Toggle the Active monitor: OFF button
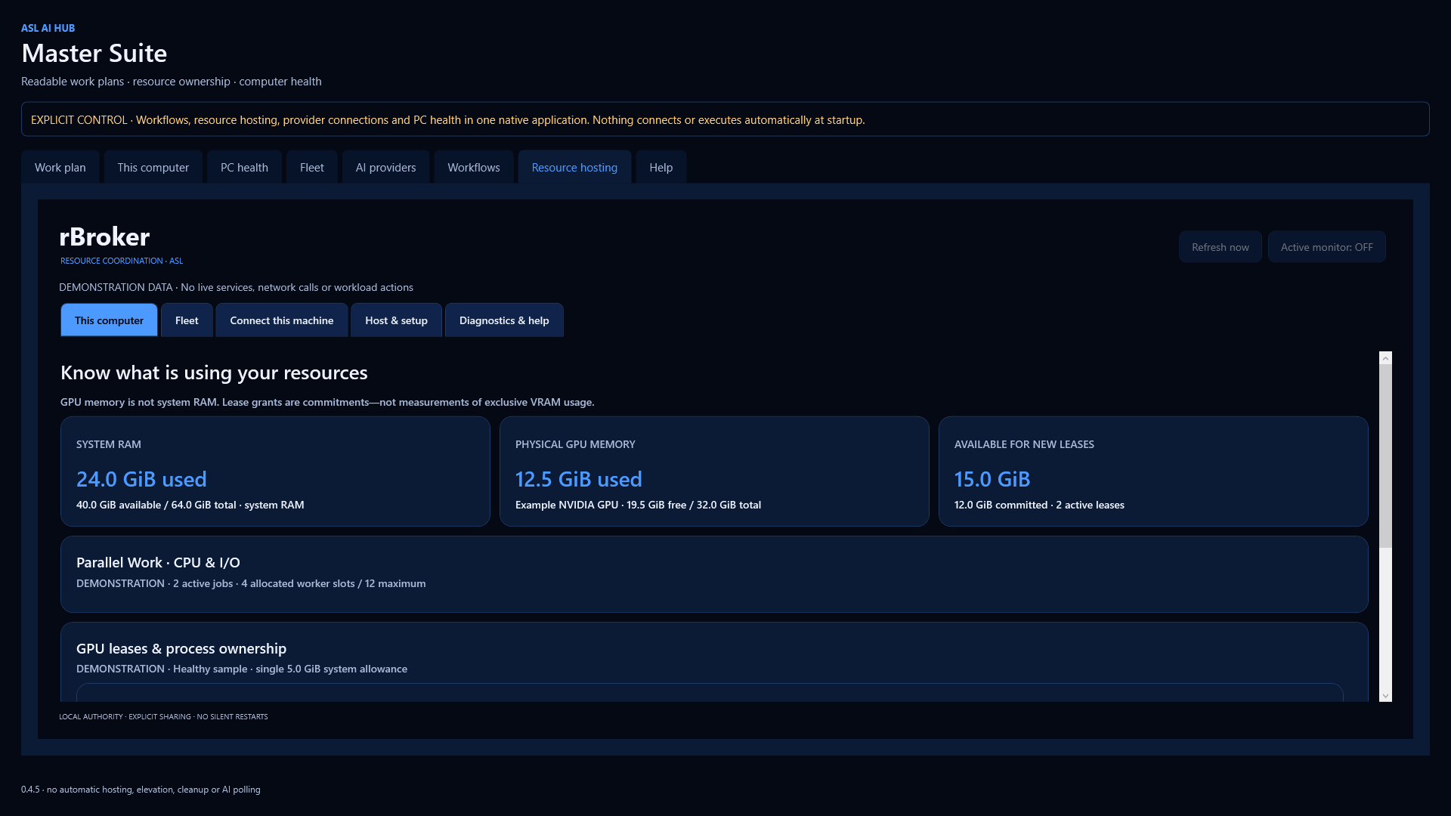 pos(1326,247)
